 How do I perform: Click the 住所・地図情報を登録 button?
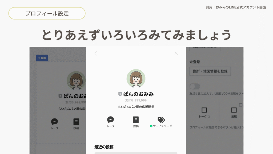(210, 71)
